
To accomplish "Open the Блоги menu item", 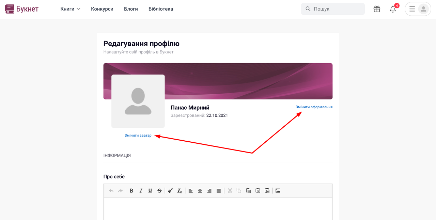I will coord(131,9).
